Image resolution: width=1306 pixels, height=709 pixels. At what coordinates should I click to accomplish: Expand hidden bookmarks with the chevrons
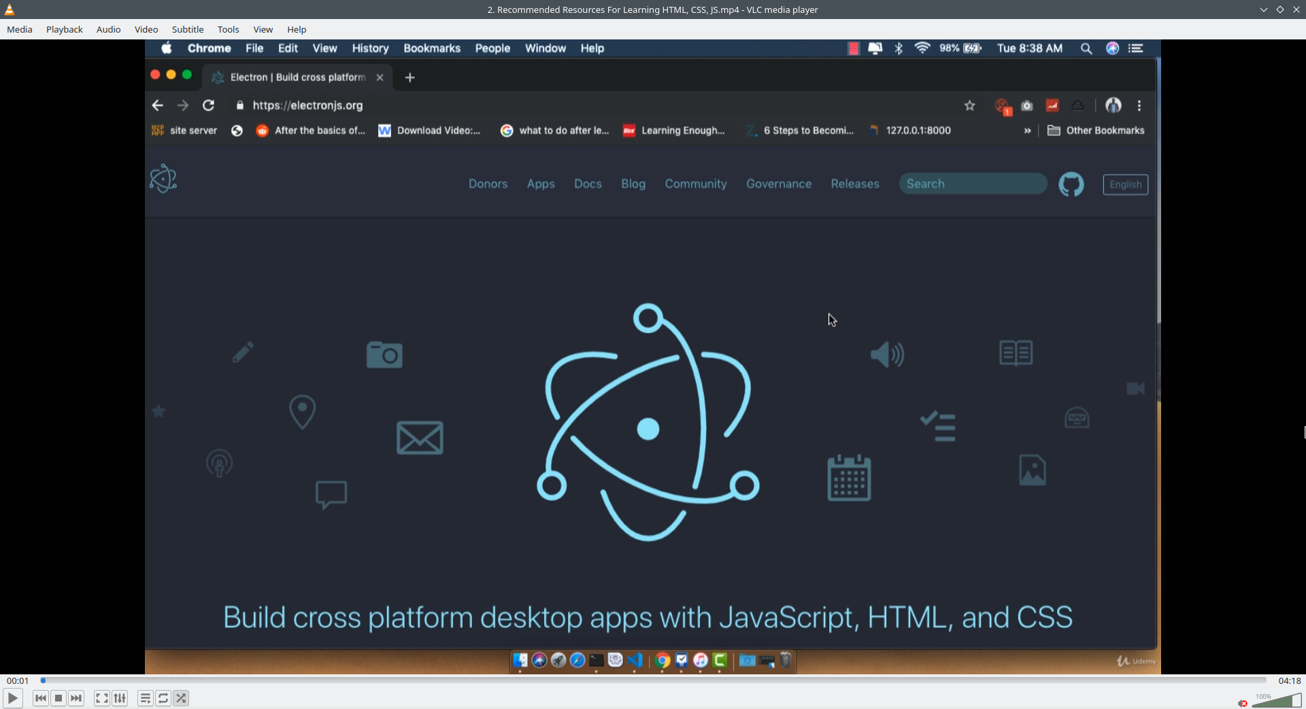coord(1027,131)
